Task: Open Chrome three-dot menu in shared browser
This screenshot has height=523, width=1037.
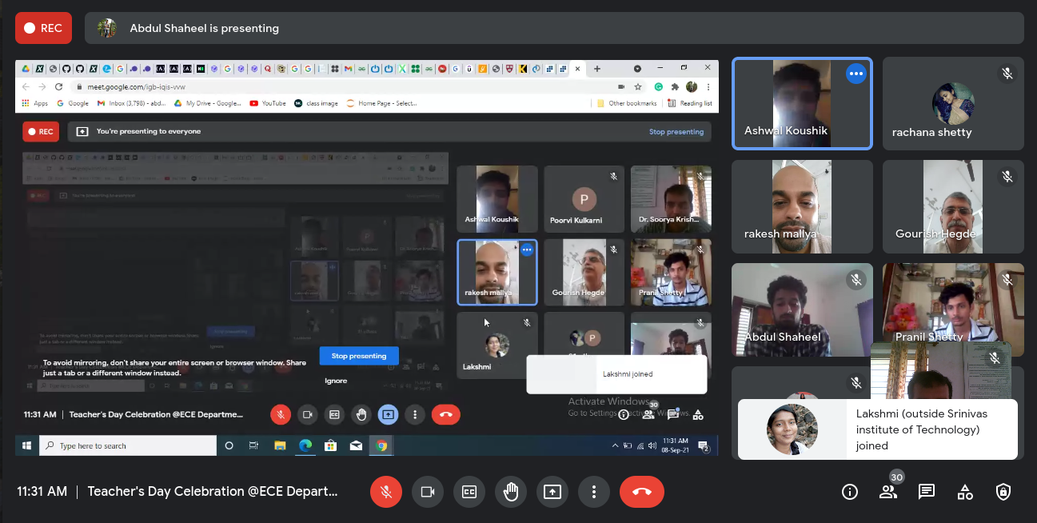Action: click(708, 86)
